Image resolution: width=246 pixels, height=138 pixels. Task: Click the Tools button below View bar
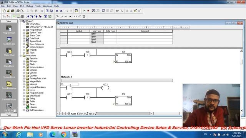[9, 115]
